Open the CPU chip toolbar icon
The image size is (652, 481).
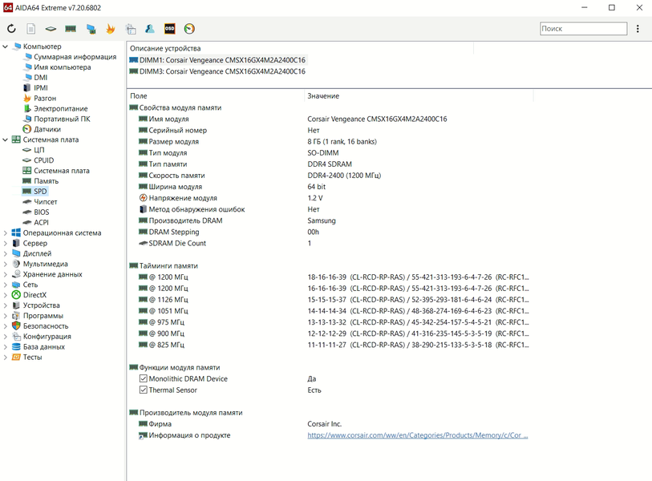point(51,29)
